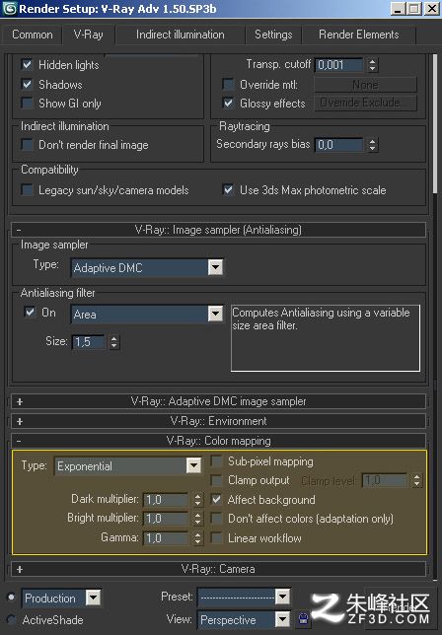The image size is (442, 635).
Task: Enable Sub-pixel mapping
Action: tap(217, 461)
